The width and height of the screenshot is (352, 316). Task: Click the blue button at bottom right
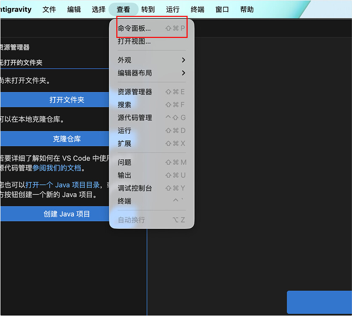[320, 302]
